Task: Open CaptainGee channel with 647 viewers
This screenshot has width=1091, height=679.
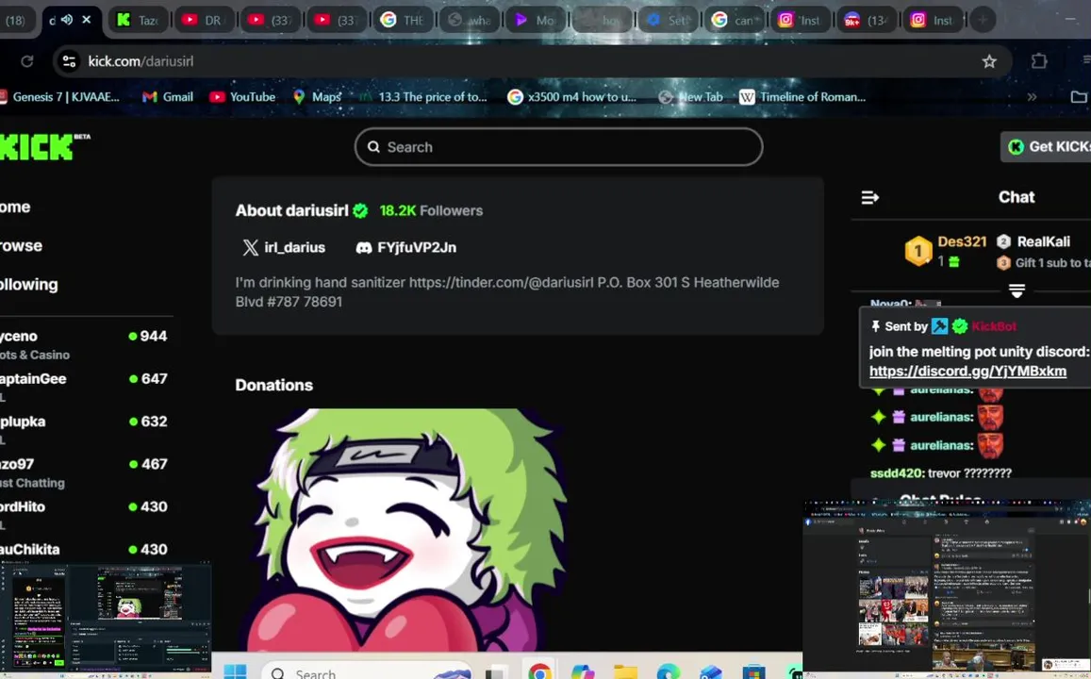Action: (84, 387)
